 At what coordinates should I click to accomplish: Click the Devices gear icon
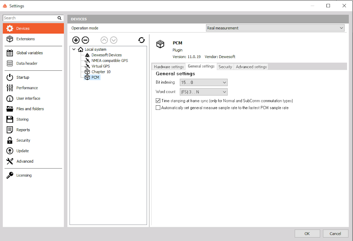(x=10, y=28)
